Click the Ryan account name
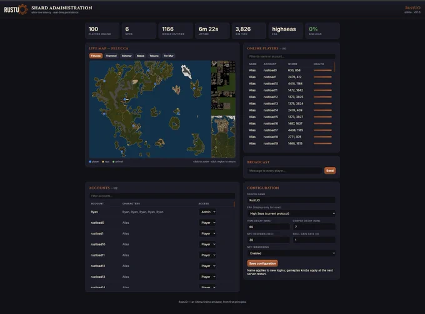 (94, 212)
